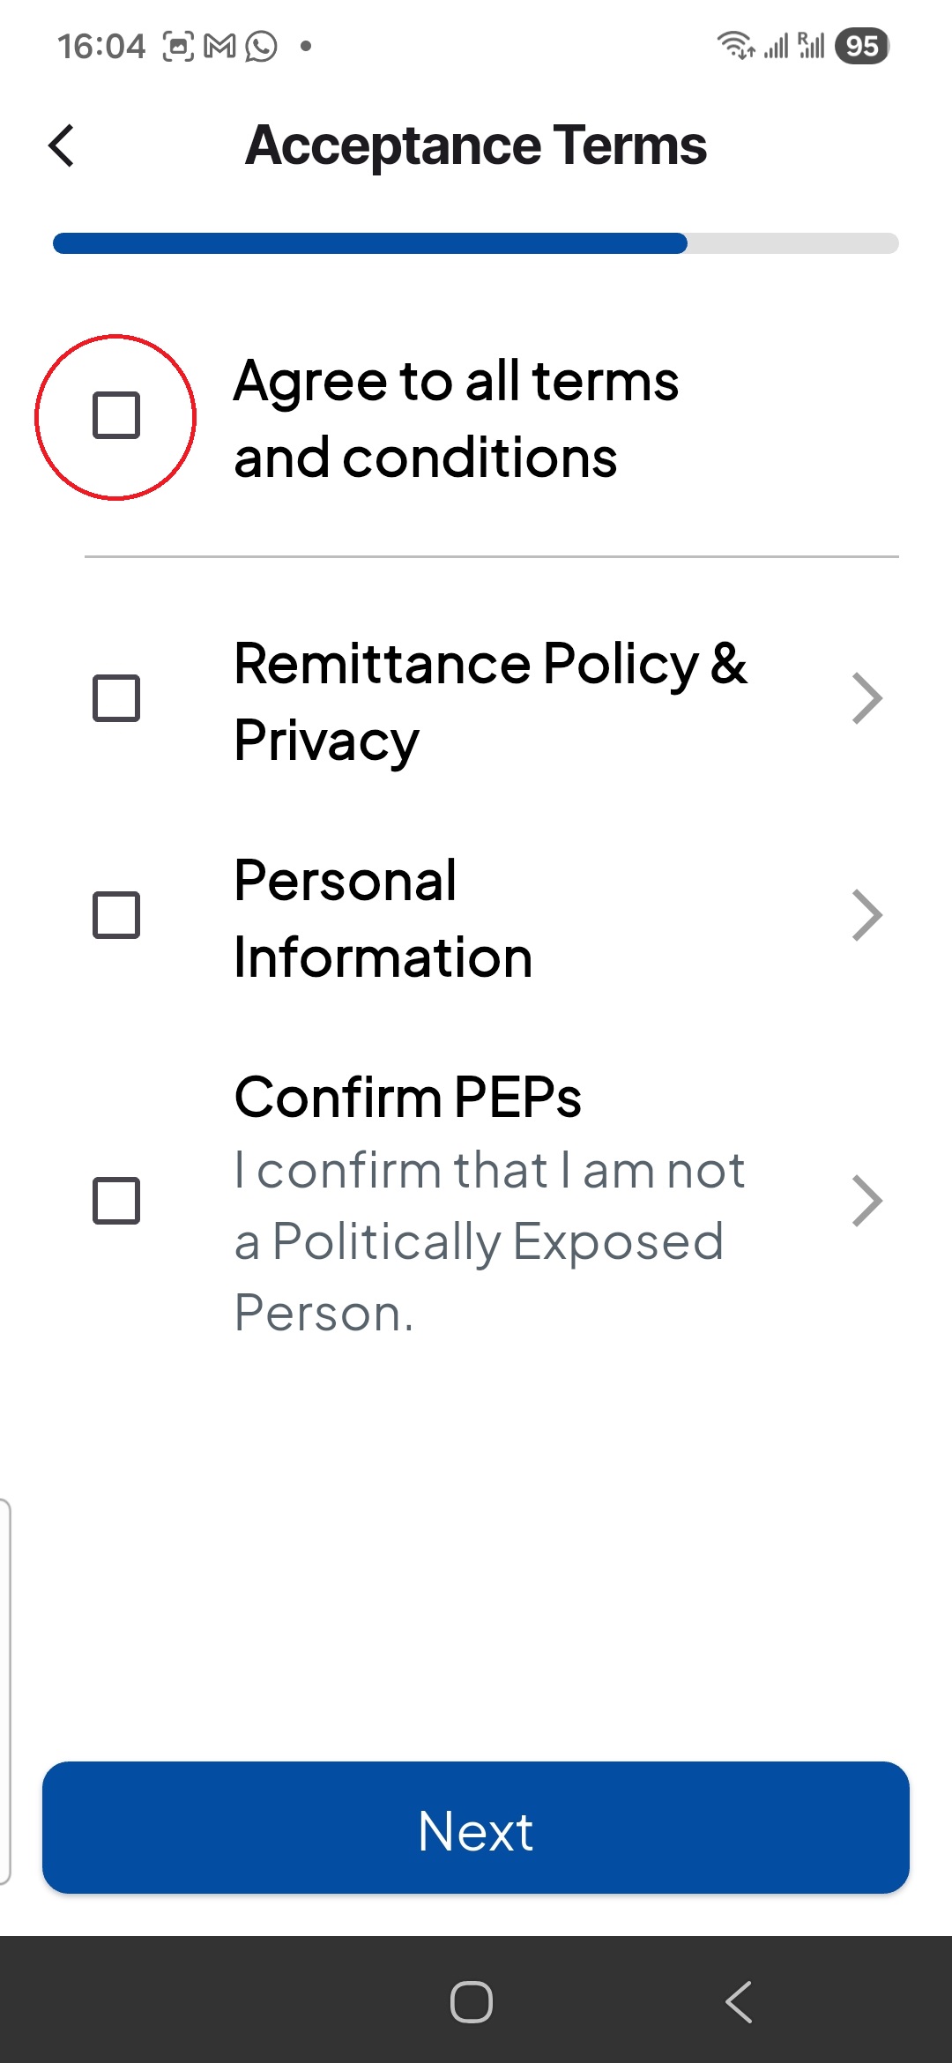The height and width of the screenshot is (2063, 952).
Task: Tap the Confirm PEPs declaration text
Action: 489,1241
